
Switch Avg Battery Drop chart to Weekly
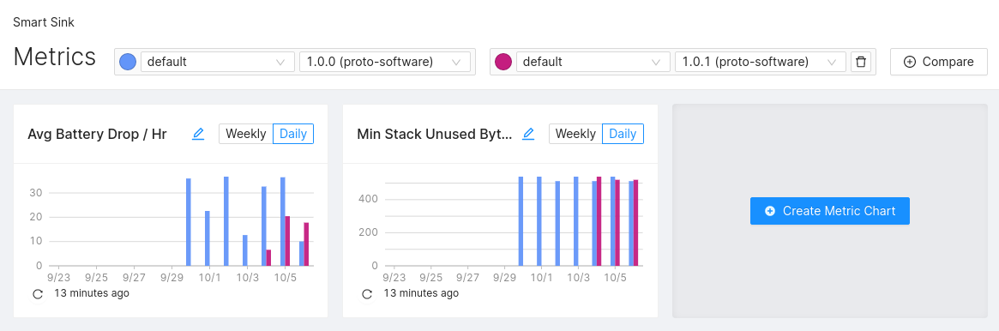(x=246, y=134)
